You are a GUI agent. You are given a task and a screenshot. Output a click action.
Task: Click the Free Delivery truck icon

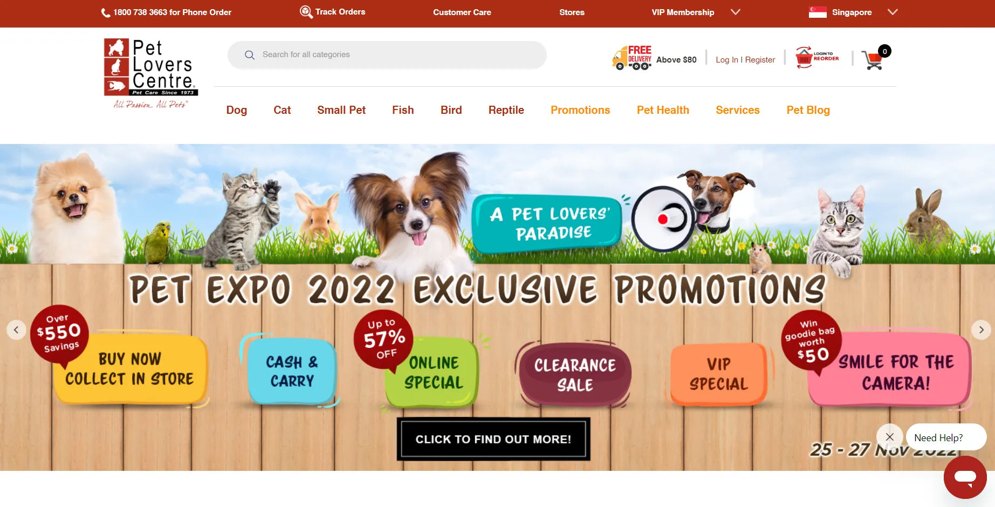[632, 58]
